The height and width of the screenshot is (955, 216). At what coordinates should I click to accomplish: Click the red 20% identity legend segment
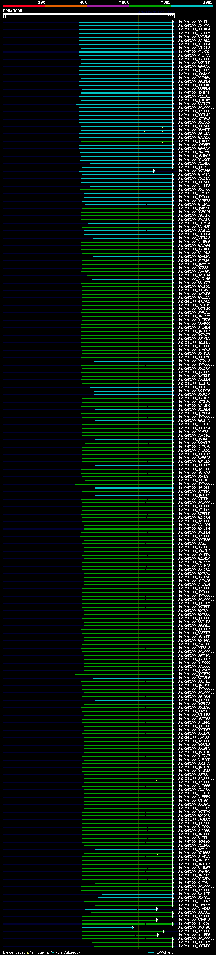[x=24, y=6]
